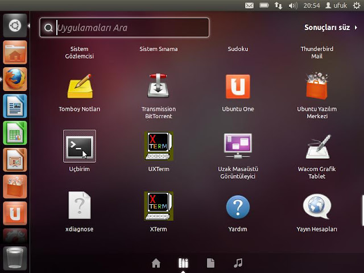This screenshot has height=273, width=364.
Task: Open Ubuntu Software Center from the launcher
Action: 15,187
